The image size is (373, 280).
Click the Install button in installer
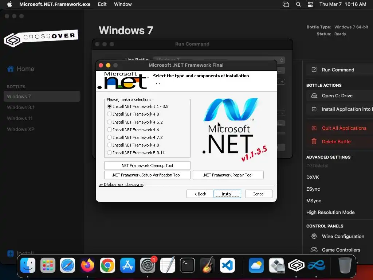click(227, 194)
